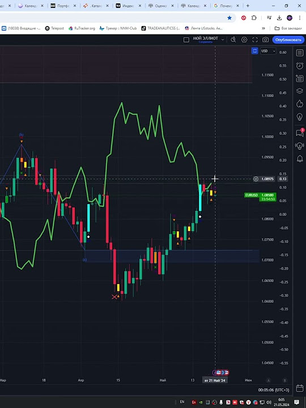306x408 pixels.
Task: Select the (b) wave label on chart
Action: point(22,134)
